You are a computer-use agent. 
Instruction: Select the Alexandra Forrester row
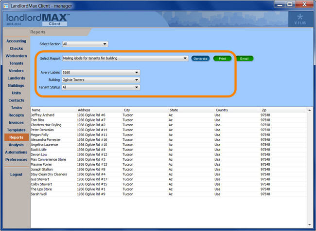pyautogui.click(x=169, y=140)
